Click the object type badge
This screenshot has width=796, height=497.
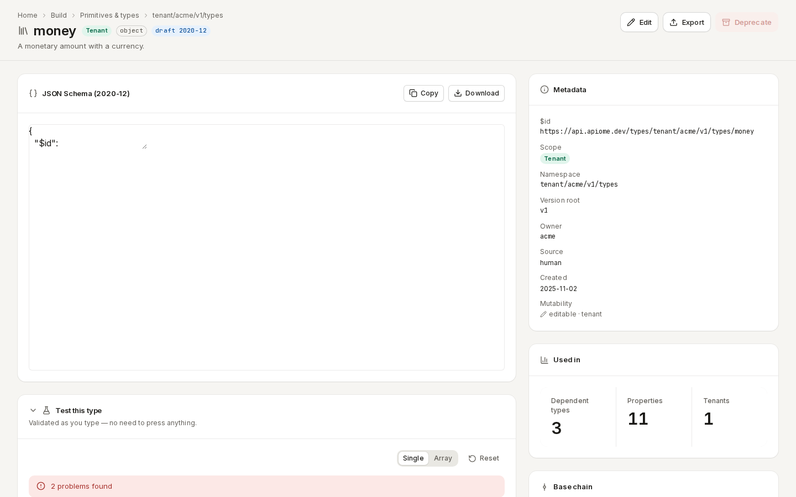coord(132,31)
